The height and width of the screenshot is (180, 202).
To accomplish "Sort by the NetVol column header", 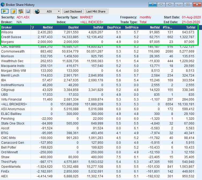I will coord(43,27).
